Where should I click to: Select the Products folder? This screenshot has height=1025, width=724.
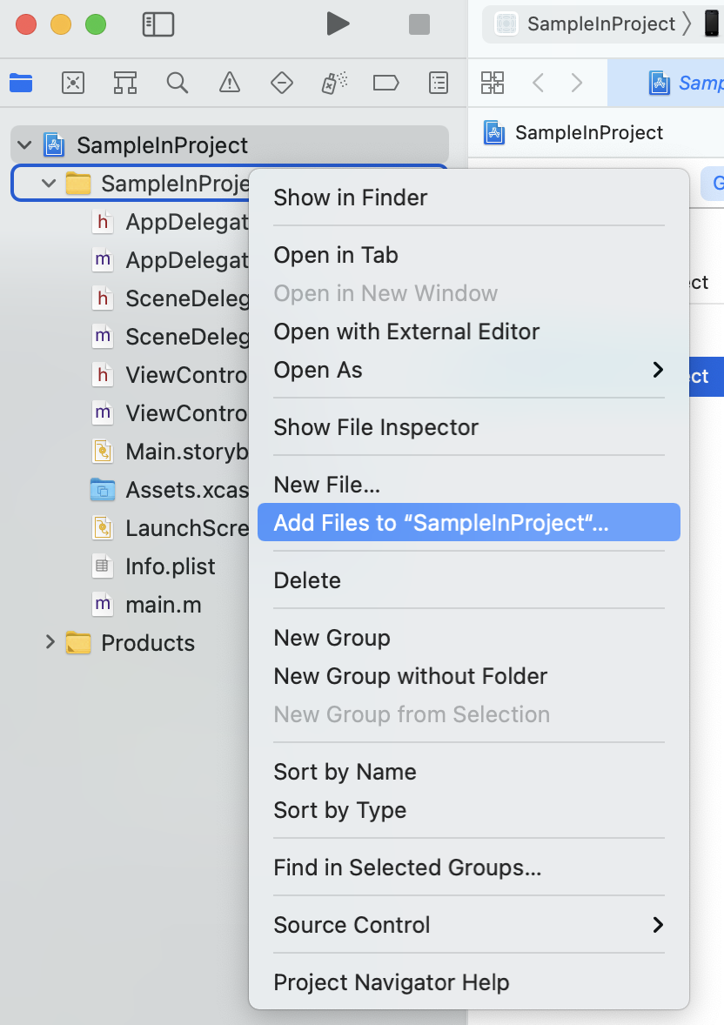click(x=131, y=643)
